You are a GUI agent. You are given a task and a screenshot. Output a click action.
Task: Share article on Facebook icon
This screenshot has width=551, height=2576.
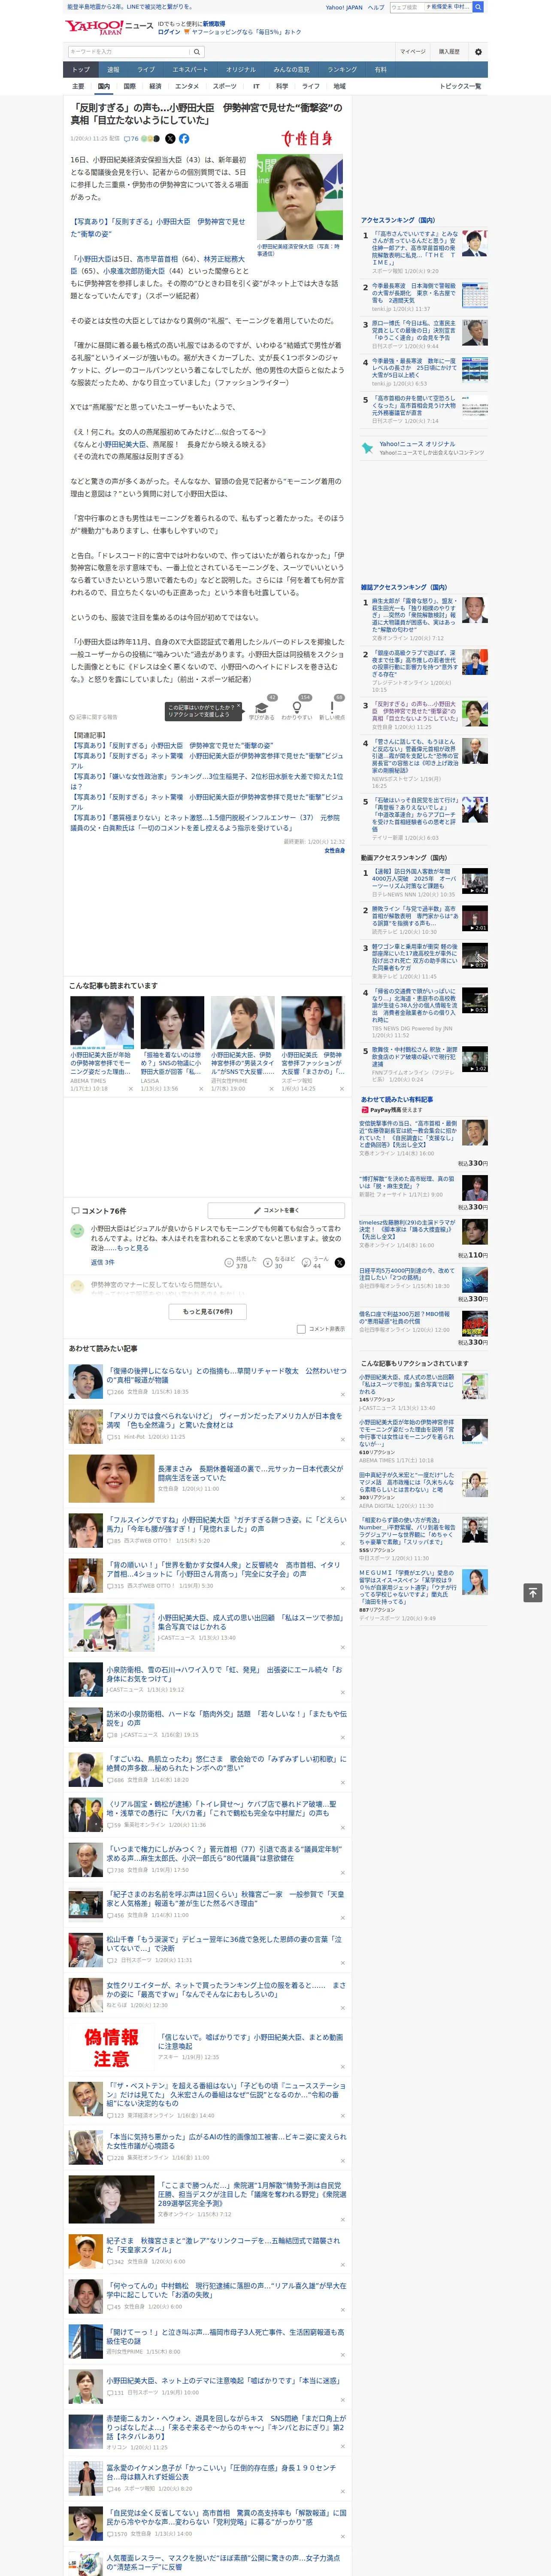pos(184,139)
